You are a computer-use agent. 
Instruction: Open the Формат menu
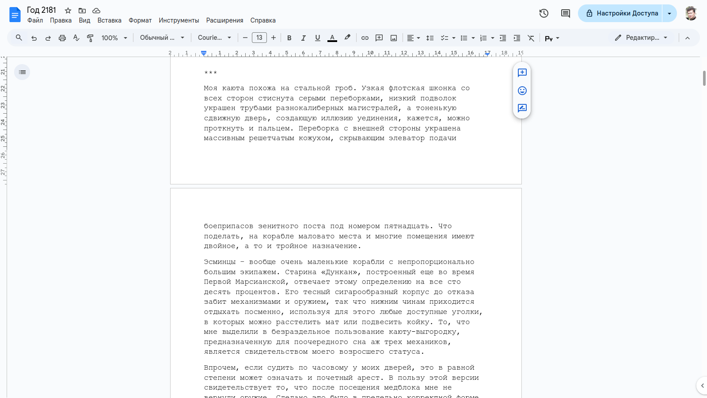[140, 20]
